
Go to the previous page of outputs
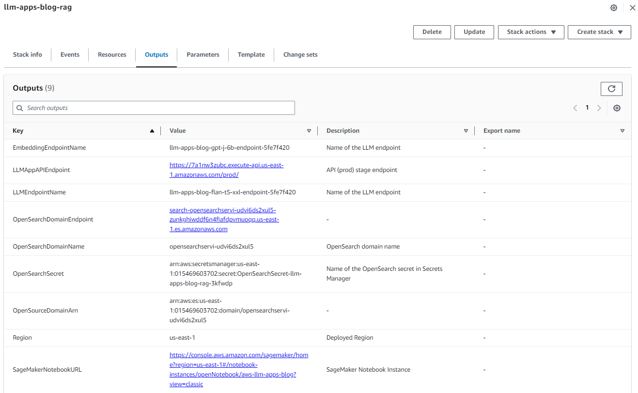[575, 108]
